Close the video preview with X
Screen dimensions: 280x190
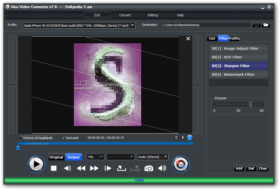click(188, 39)
